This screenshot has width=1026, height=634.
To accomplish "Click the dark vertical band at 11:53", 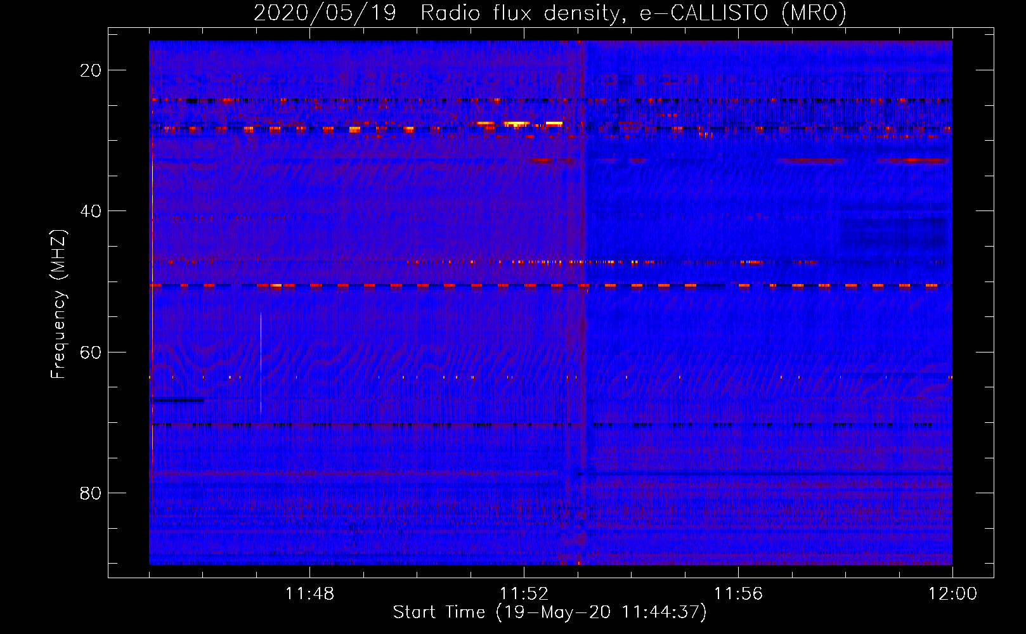I will click(582, 302).
